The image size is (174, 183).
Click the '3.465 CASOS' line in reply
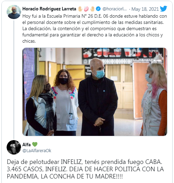85,169
